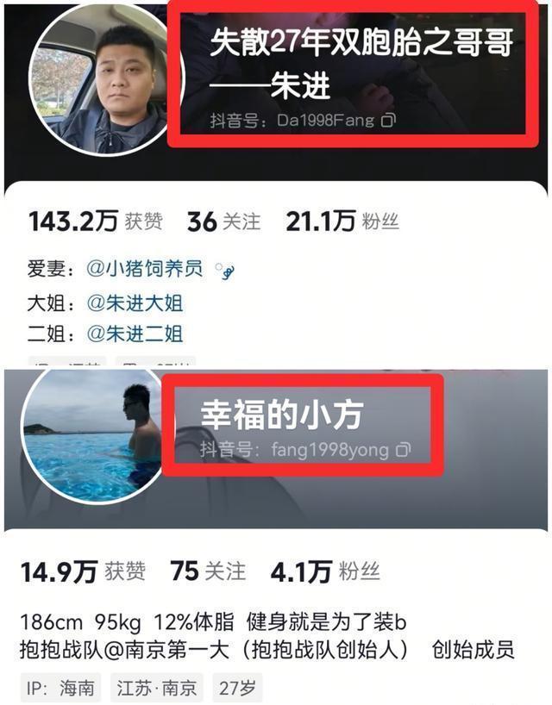
Task: Tap the link icon after 小猪饲养员
Action: pyautogui.click(x=224, y=271)
